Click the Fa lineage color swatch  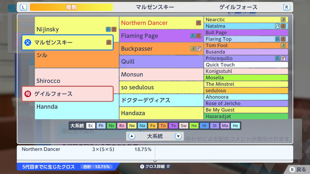tap(153, 126)
